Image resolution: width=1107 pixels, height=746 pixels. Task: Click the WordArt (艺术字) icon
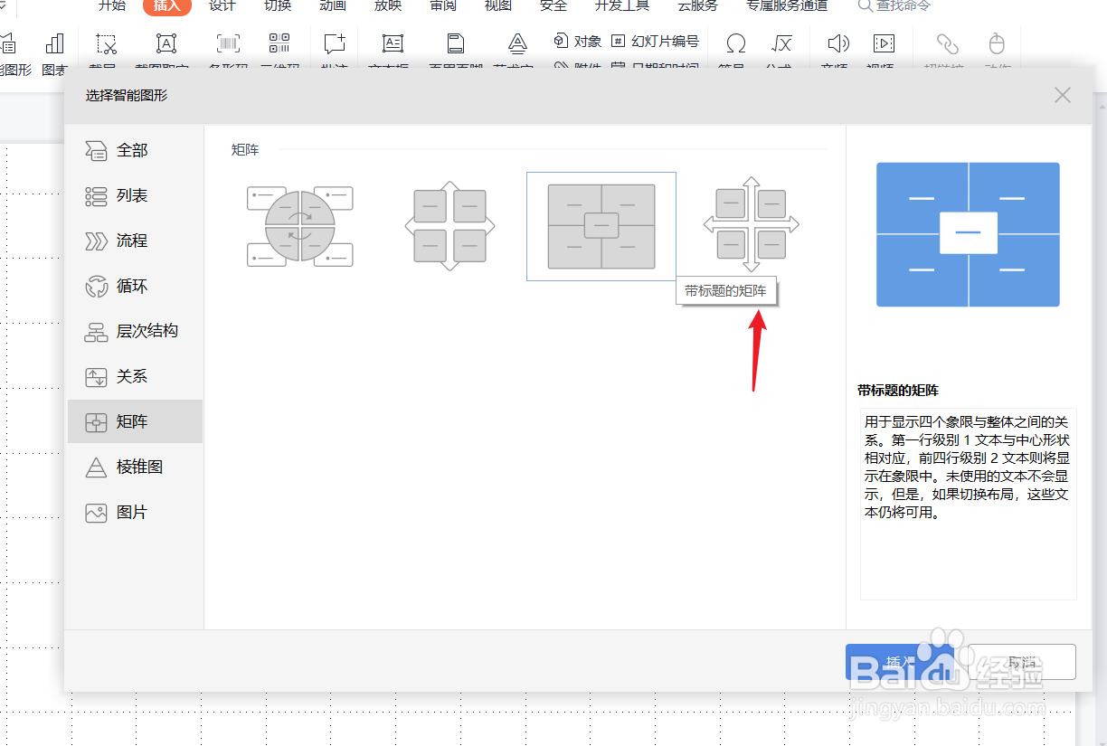pyautogui.click(x=517, y=43)
